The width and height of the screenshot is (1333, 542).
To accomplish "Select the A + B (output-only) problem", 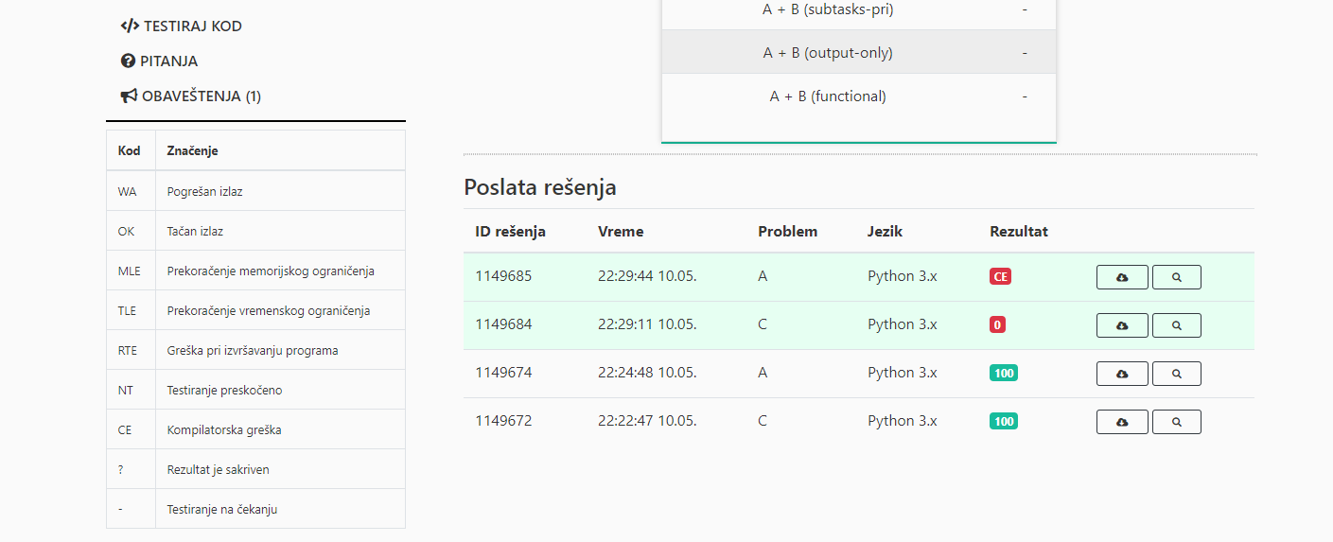I will pyautogui.click(x=827, y=53).
